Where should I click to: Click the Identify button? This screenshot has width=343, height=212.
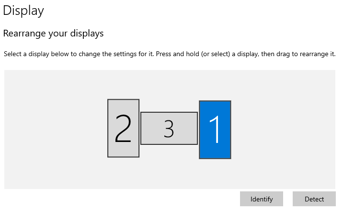pyautogui.click(x=262, y=199)
